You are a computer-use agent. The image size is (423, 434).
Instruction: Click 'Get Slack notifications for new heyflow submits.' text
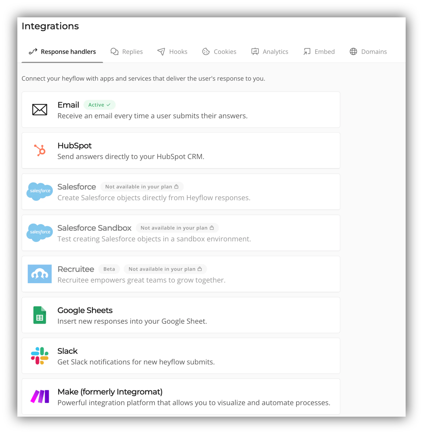tap(136, 362)
